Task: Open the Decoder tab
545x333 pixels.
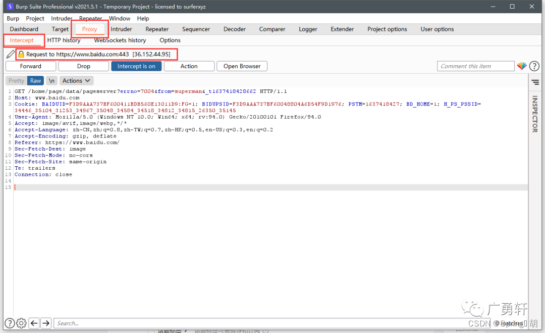Action: [235, 29]
